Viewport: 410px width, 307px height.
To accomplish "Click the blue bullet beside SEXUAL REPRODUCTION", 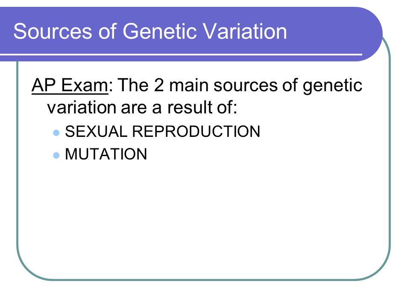I will pos(56,133).
